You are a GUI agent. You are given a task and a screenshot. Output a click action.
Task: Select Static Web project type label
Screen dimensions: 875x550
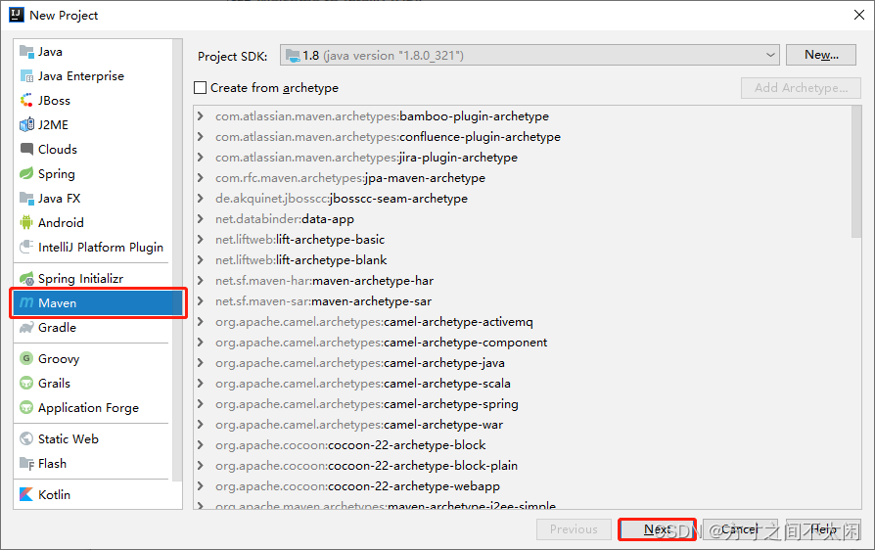click(x=69, y=439)
